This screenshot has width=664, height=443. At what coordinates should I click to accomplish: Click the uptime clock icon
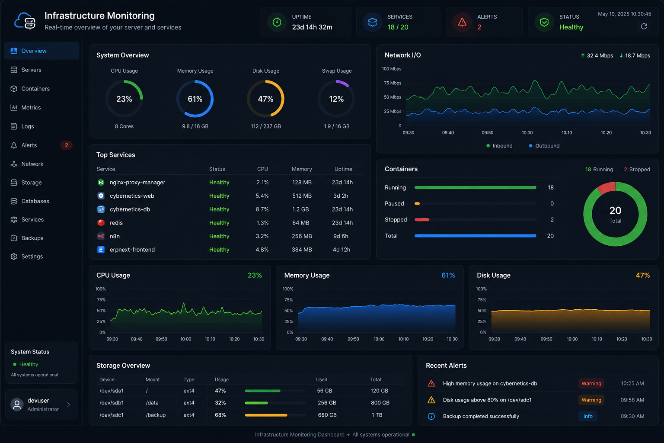pos(277,22)
